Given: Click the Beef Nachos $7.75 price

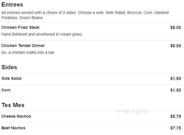Looking at the screenshot, I should click(176, 128).
